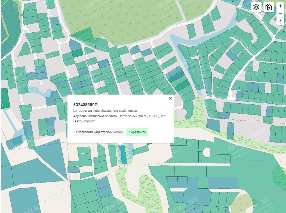Image resolution: width=286 pixels, height=213 pixels.
Task: Click the green Перевірити button
Action: [137, 132]
